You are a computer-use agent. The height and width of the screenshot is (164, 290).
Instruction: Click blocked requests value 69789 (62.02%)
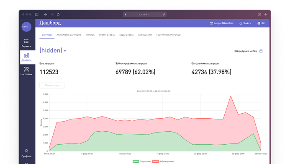(136, 72)
